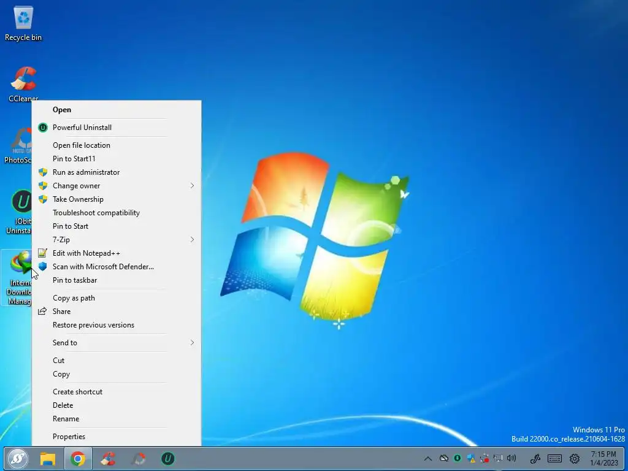Expand the 7-Zip submenu arrow
This screenshot has height=471, width=628.
pyautogui.click(x=192, y=240)
